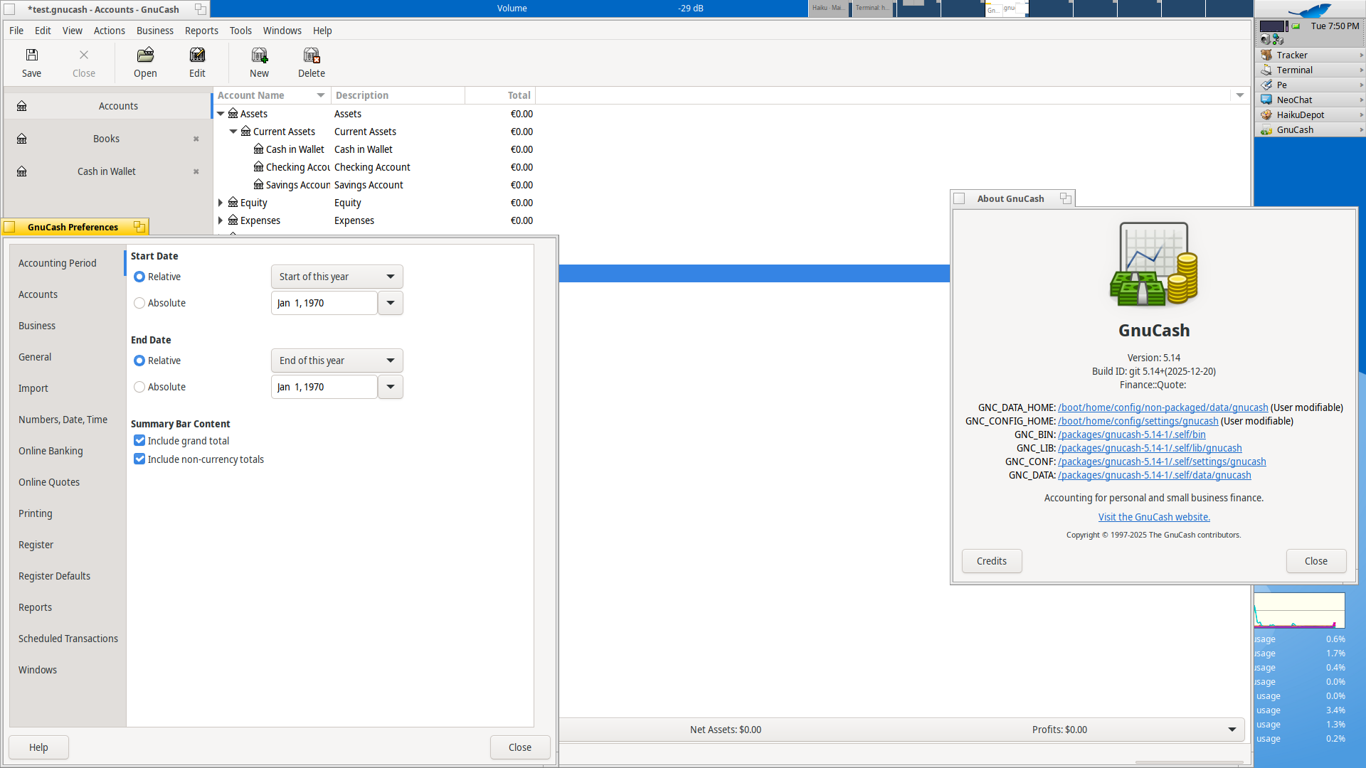
Task: Open the End of this year dropdown
Action: point(337,361)
